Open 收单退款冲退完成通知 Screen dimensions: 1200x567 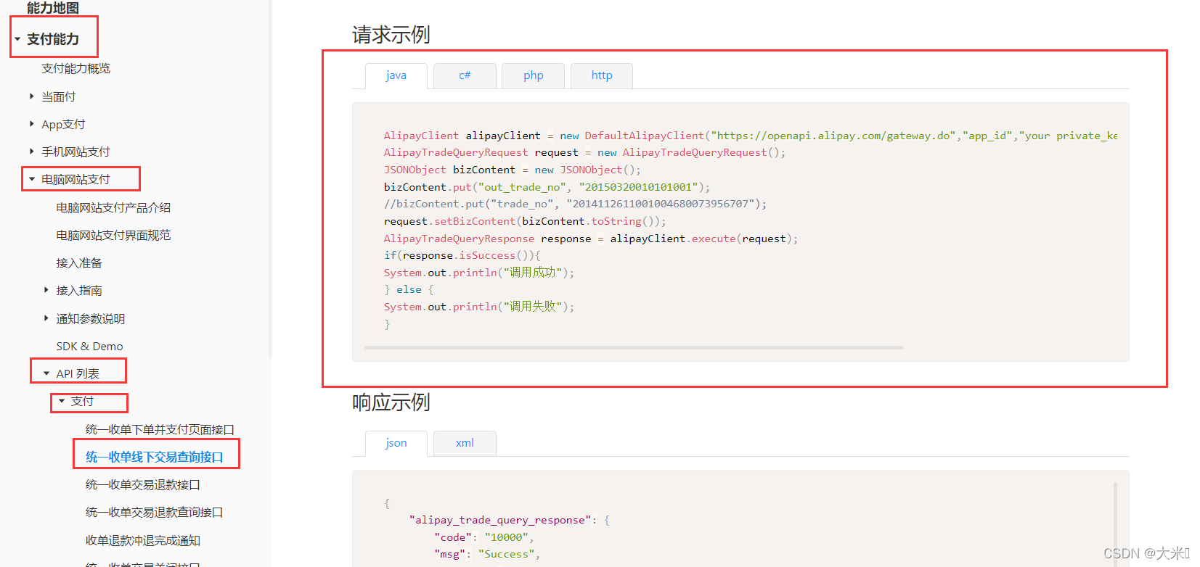143,540
